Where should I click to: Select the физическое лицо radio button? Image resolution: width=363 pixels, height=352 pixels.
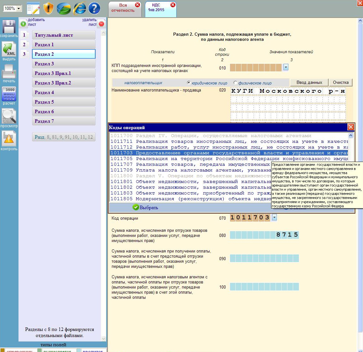(x=235, y=83)
